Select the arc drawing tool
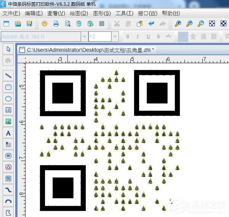The width and height of the screenshot is (229, 217). click(8, 201)
